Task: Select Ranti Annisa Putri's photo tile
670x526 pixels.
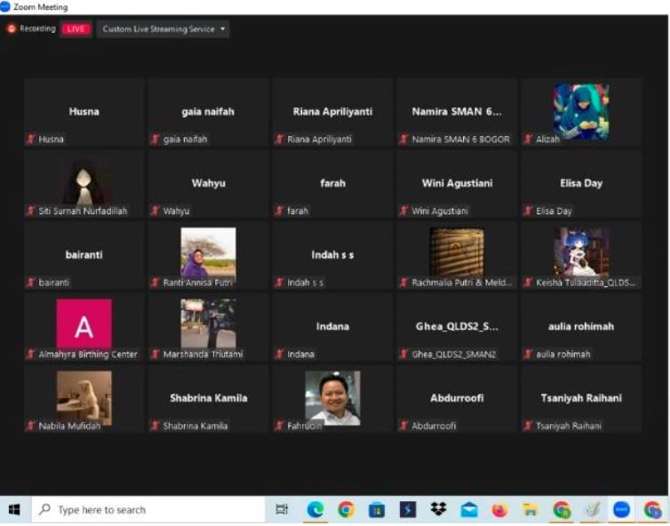Action: click(x=208, y=253)
